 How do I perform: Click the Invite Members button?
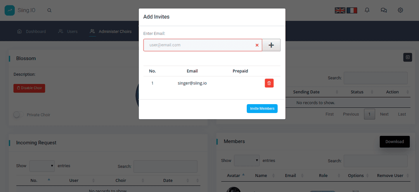pyautogui.click(x=262, y=108)
